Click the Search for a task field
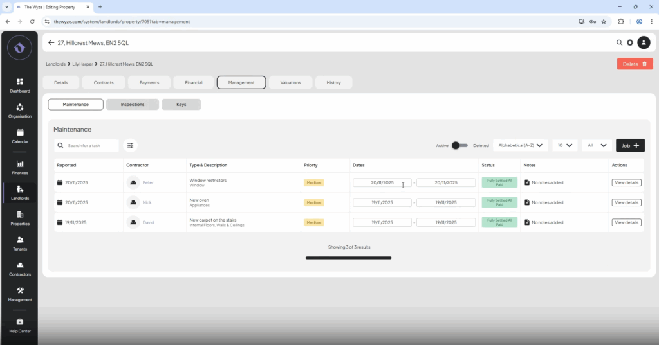Screen dimensions: 659x345 point(90,146)
